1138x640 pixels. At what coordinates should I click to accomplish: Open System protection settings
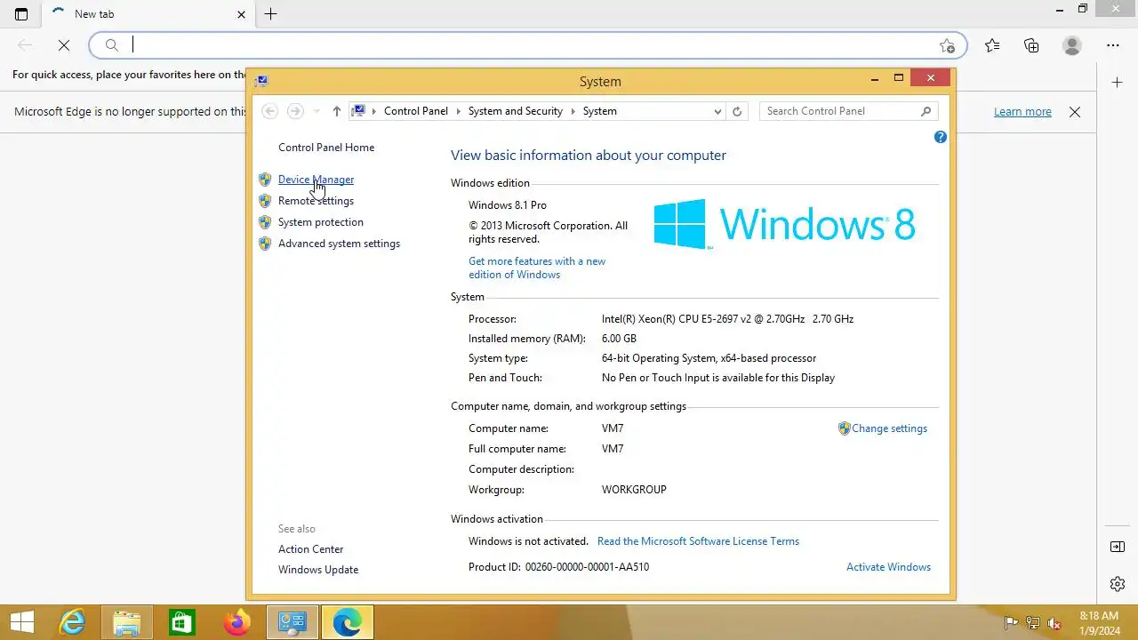[x=320, y=222]
